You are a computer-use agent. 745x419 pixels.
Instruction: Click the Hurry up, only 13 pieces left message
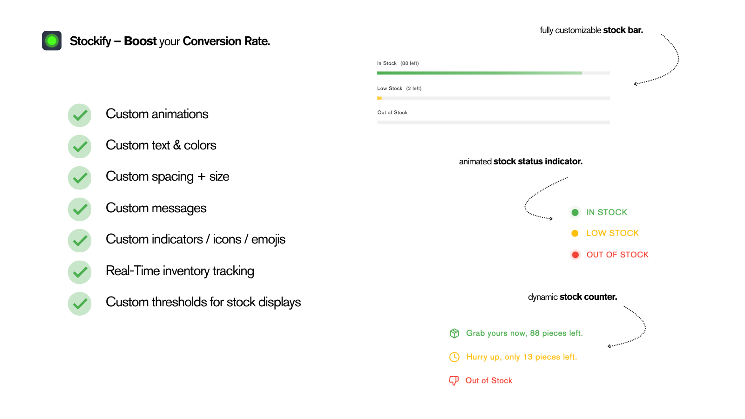coord(521,357)
